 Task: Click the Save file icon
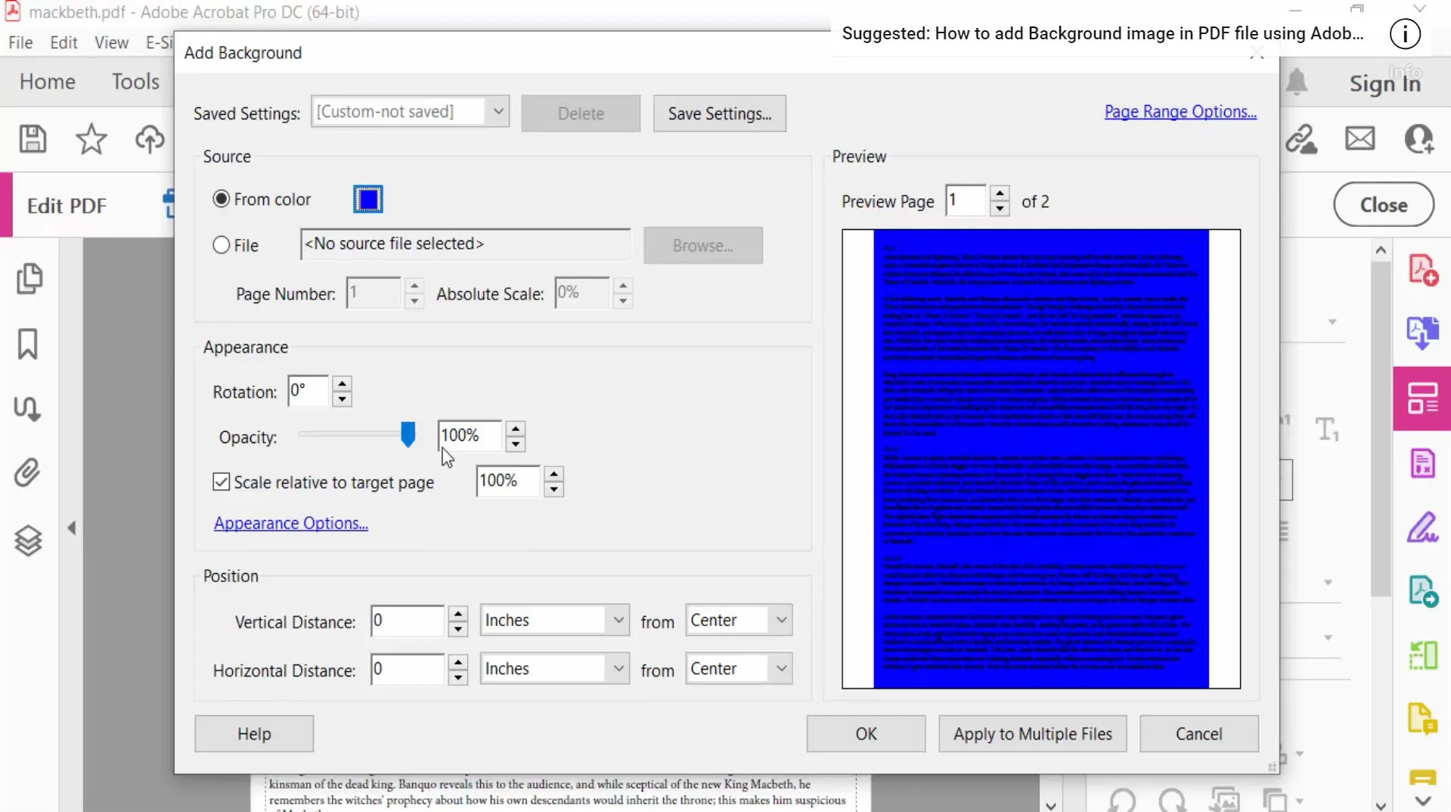click(33, 139)
